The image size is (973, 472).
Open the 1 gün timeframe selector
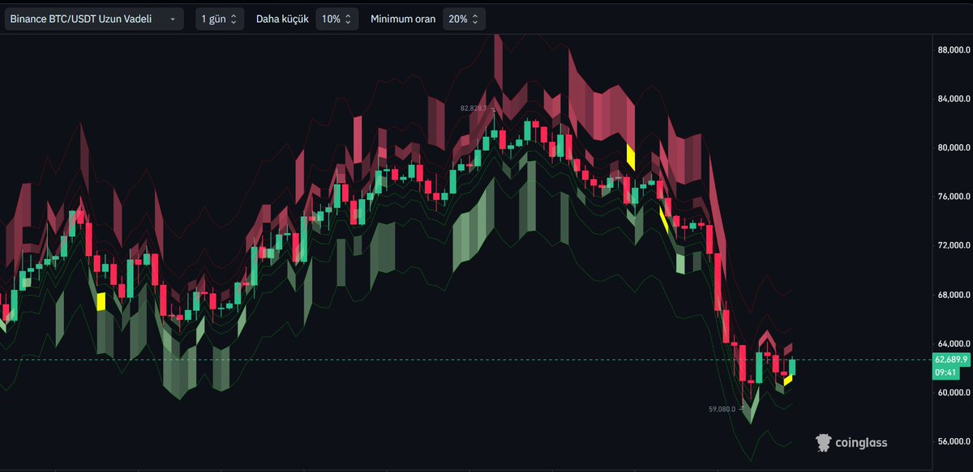(220, 19)
